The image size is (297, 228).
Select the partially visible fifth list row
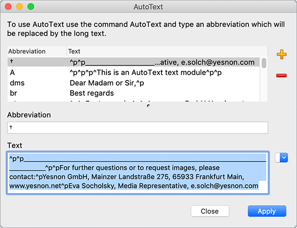point(134,101)
